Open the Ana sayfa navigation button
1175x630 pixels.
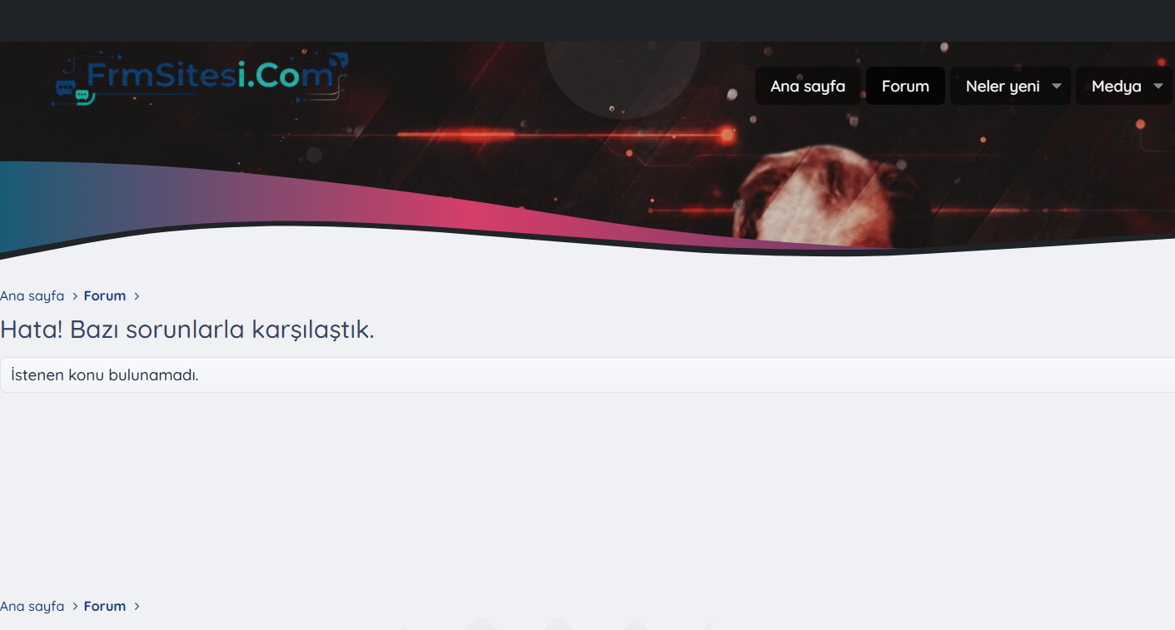(808, 86)
